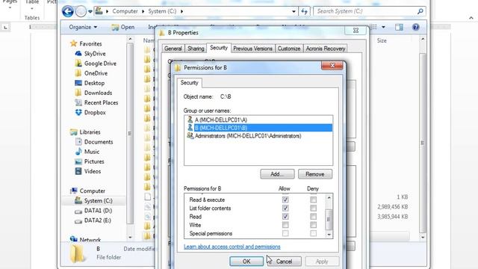Select user B (MICH-DELLPC01\B)
This screenshot has width=478, height=269.
(259, 128)
